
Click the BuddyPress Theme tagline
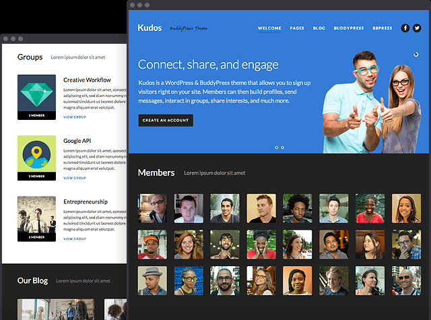point(189,28)
